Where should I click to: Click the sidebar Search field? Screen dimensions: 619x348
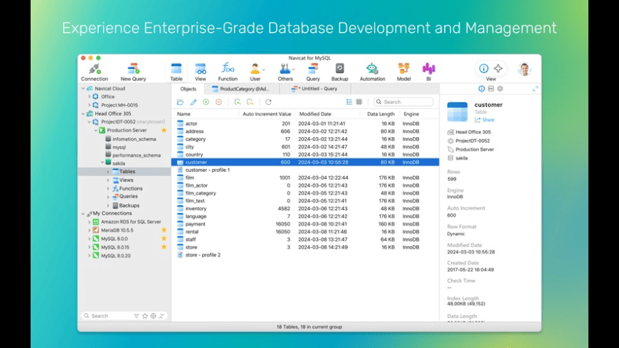(107, 316)
